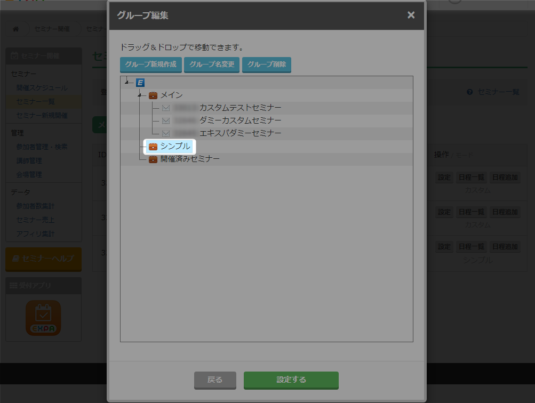Click 設定 in the first table row
Screen dimensions: 535x403
tap(444, 178)
